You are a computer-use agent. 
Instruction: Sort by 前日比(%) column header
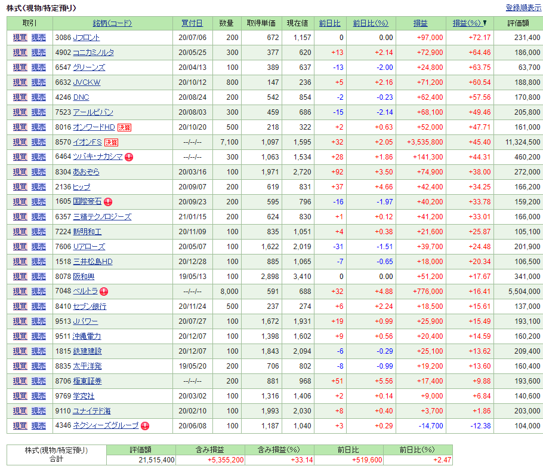tap(371, 23)
